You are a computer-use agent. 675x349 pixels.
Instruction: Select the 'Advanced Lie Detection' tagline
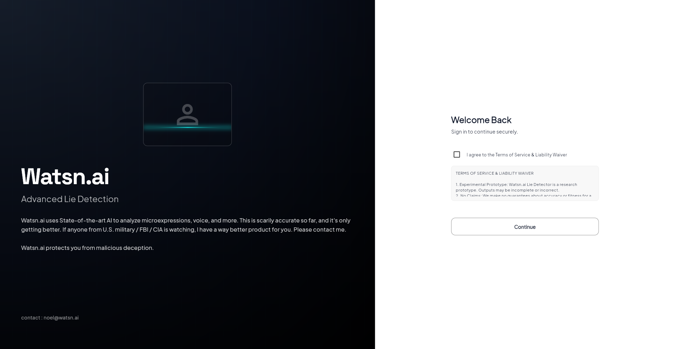point(70,199)
